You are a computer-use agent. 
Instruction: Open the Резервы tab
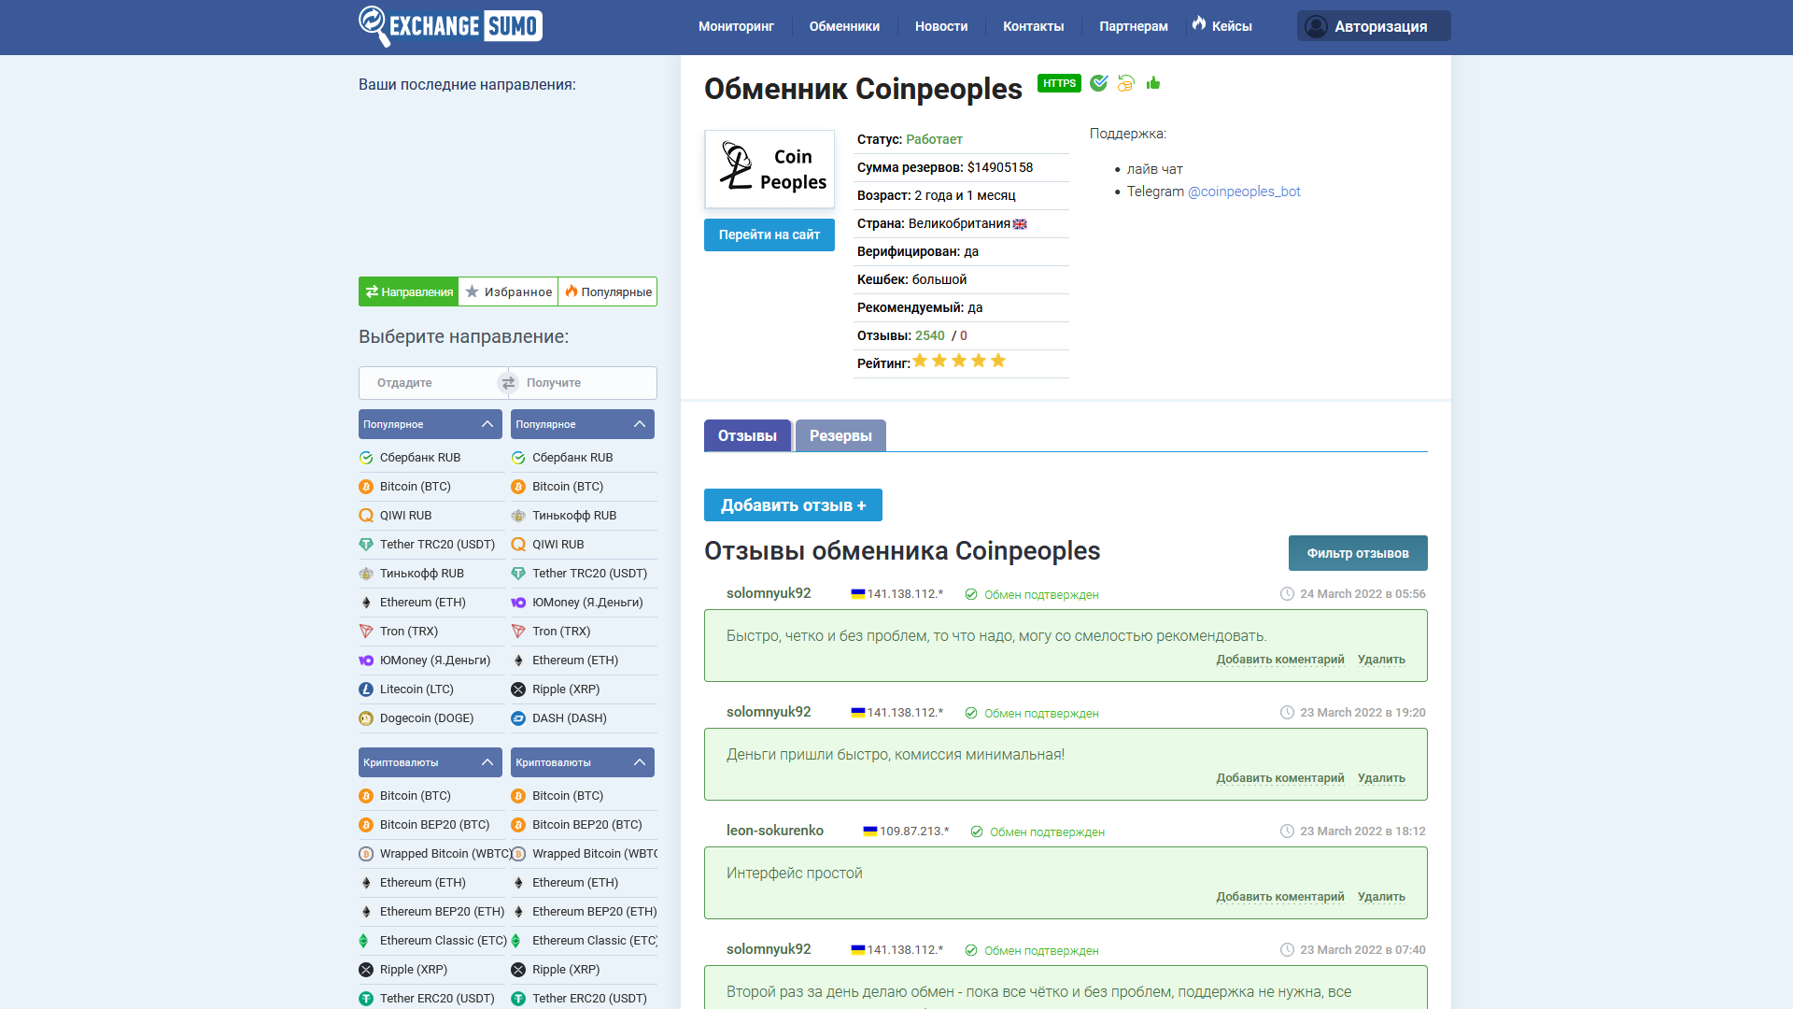[840, 435]
